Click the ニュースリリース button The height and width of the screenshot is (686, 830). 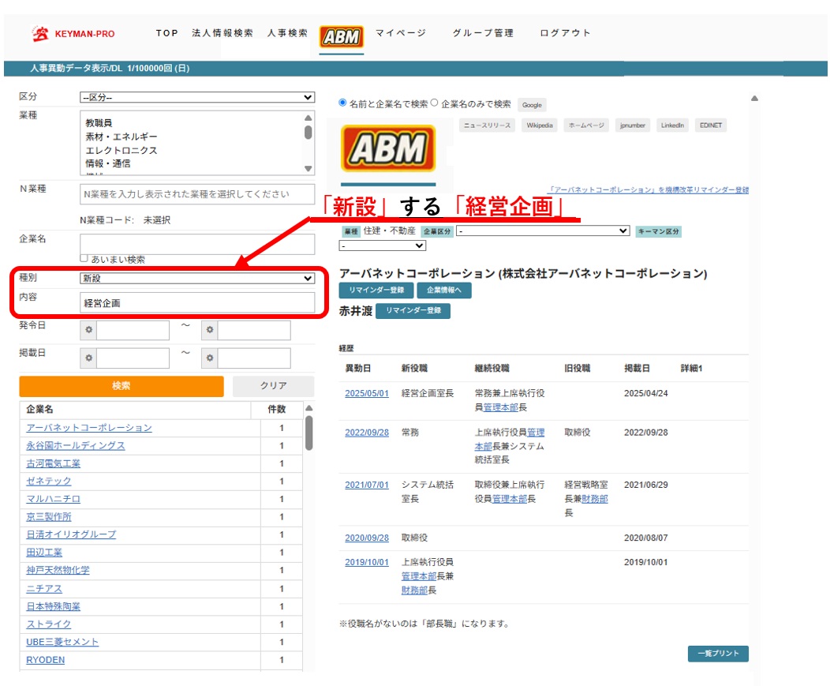point(487,126)
